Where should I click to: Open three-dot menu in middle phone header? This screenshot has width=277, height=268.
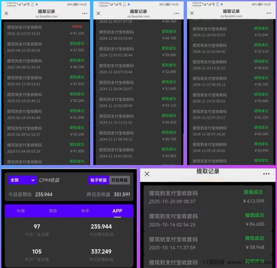pos(177,13)
